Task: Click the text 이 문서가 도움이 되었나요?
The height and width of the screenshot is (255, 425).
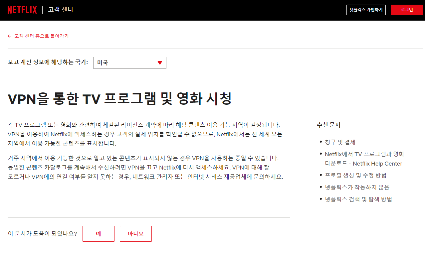Action: pos(42,234)
